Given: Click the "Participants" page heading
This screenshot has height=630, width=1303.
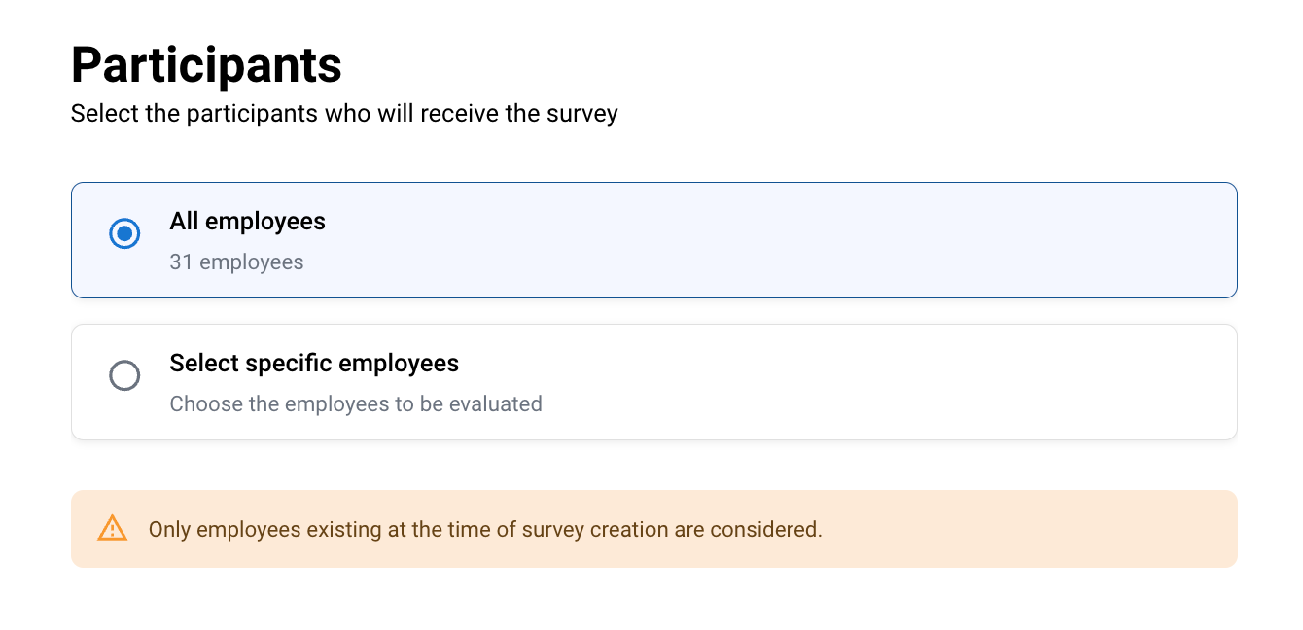Looking at the screenshot, I should (206, 66).
